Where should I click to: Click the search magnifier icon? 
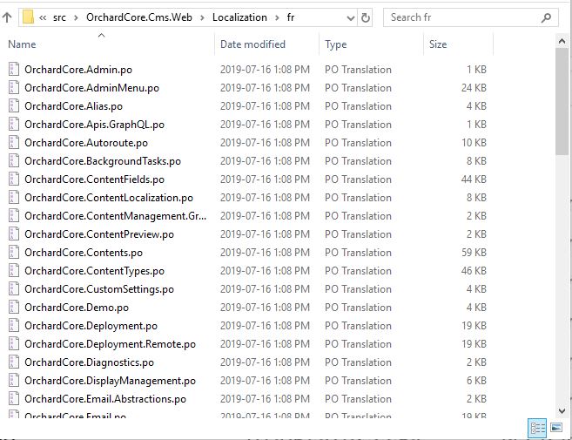546,17
